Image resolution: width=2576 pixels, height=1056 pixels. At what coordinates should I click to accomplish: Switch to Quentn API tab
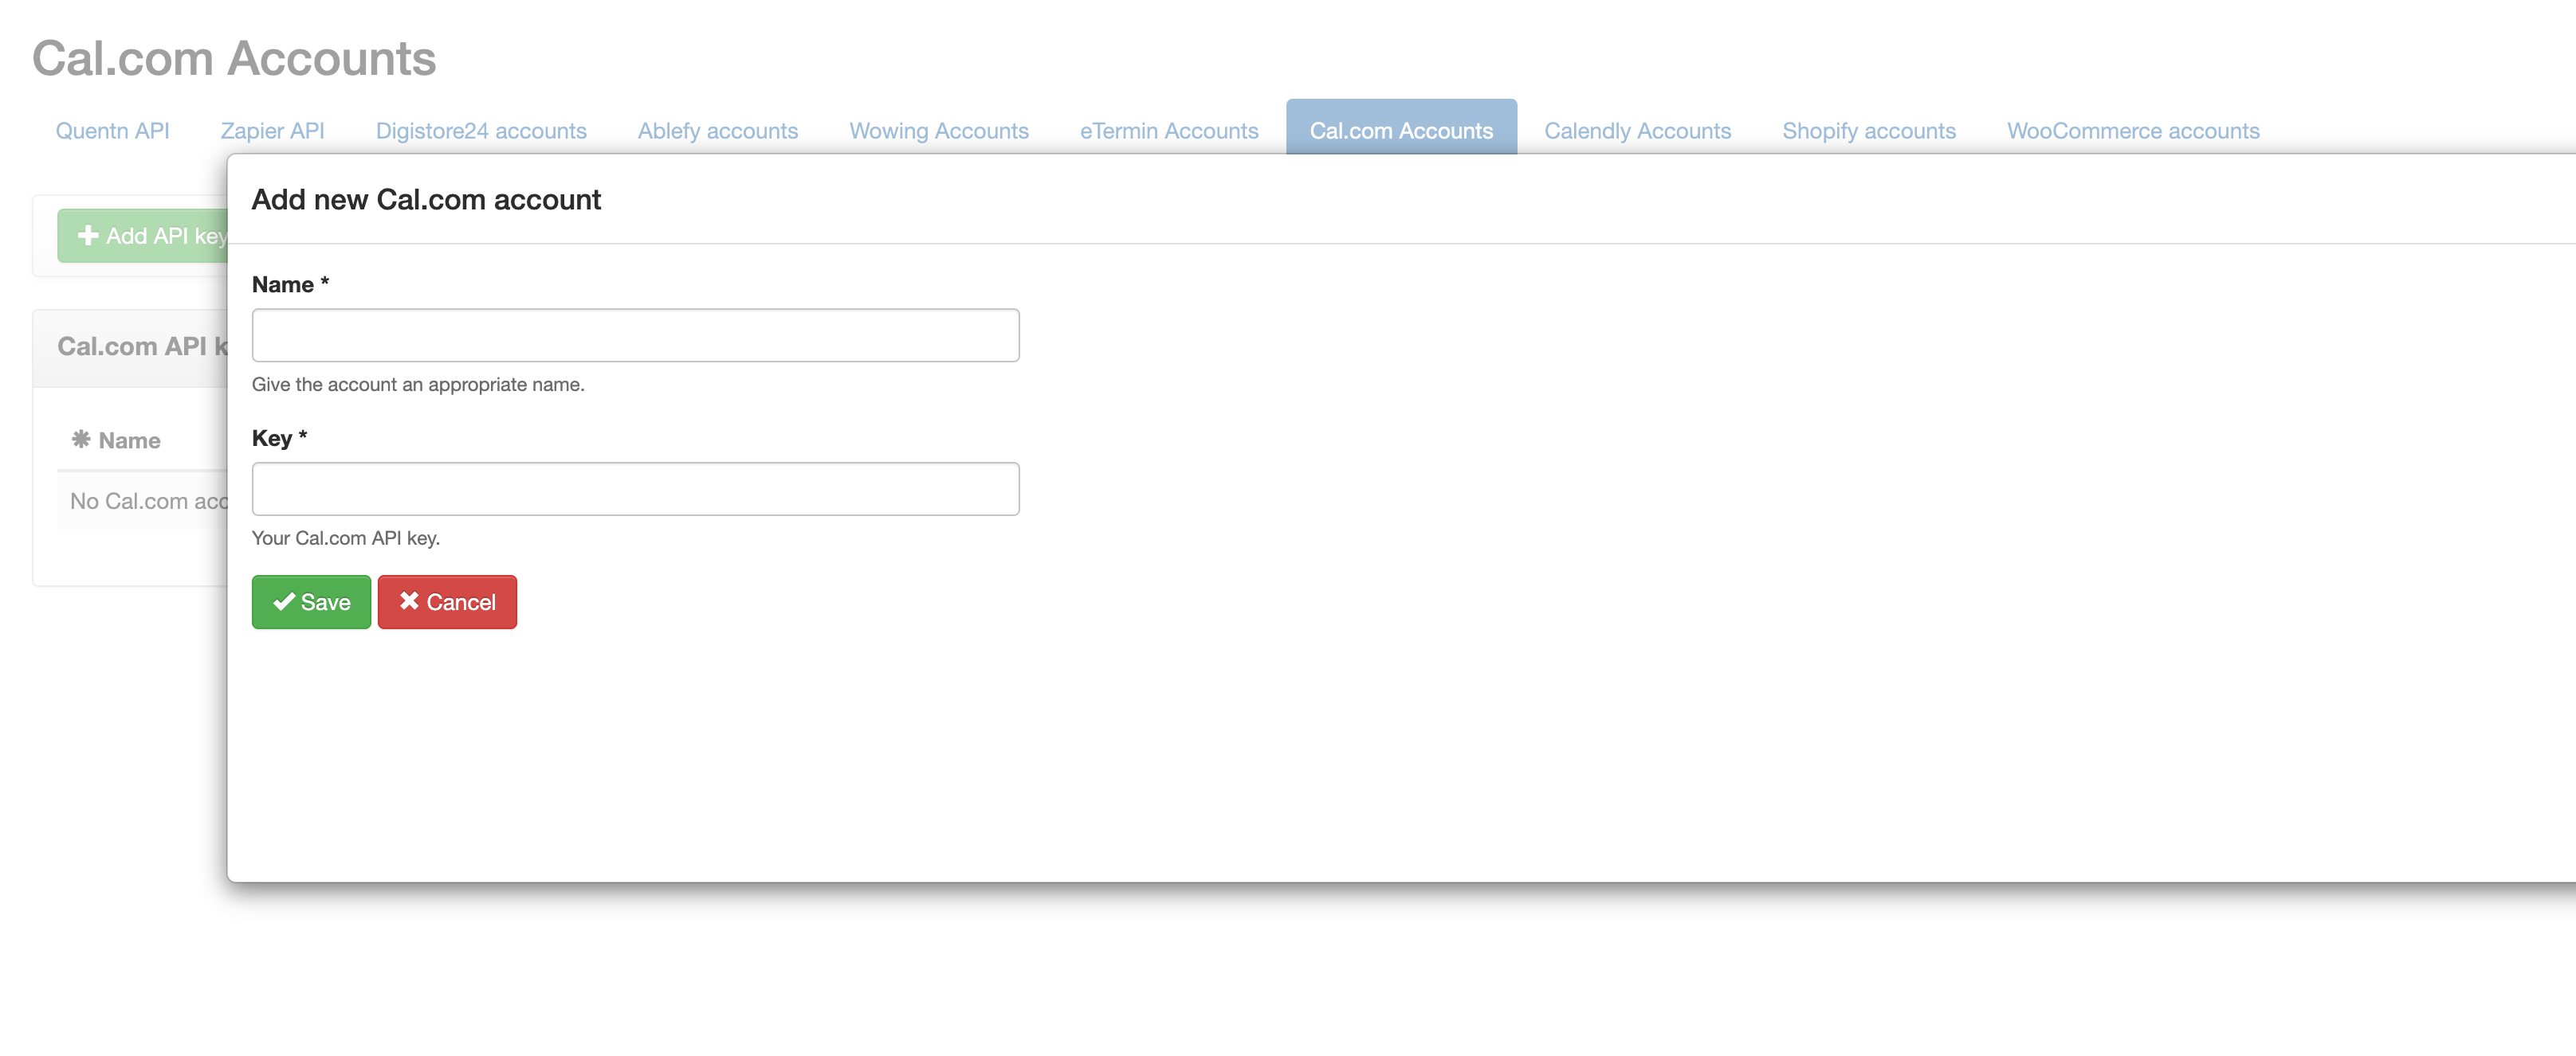pos(112,131)
